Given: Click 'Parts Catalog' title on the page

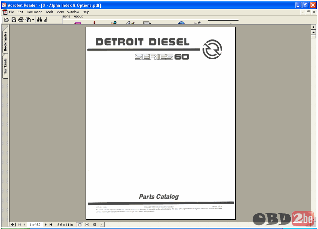Looking at the screenshot, I should [x=159, y=197].
